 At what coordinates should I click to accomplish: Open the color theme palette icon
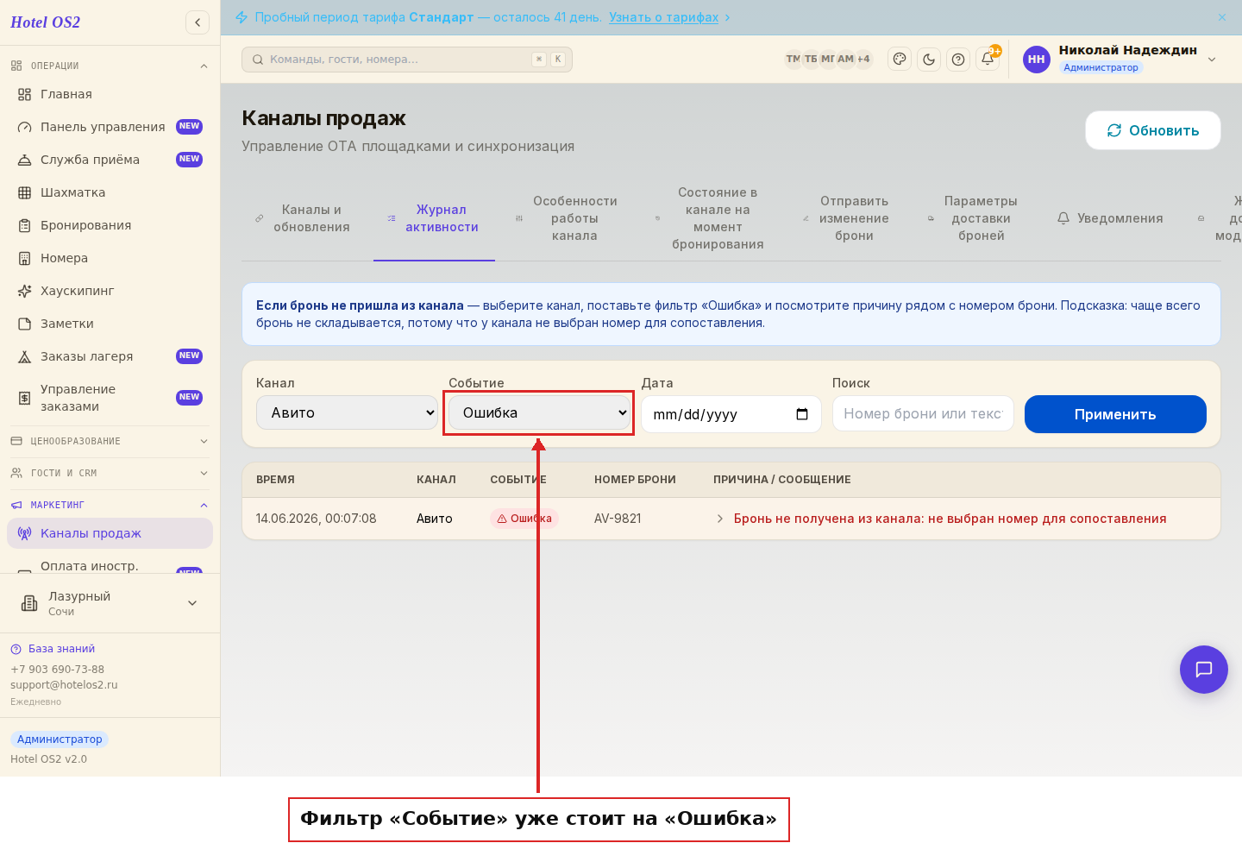(900, 60)
